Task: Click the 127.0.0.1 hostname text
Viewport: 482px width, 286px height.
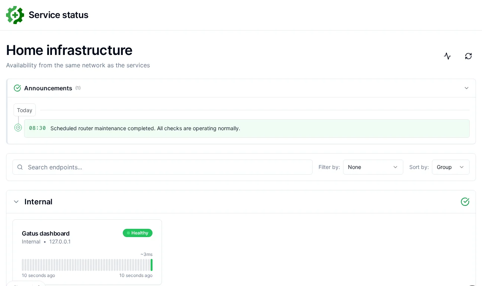Action: coord(60,242)
